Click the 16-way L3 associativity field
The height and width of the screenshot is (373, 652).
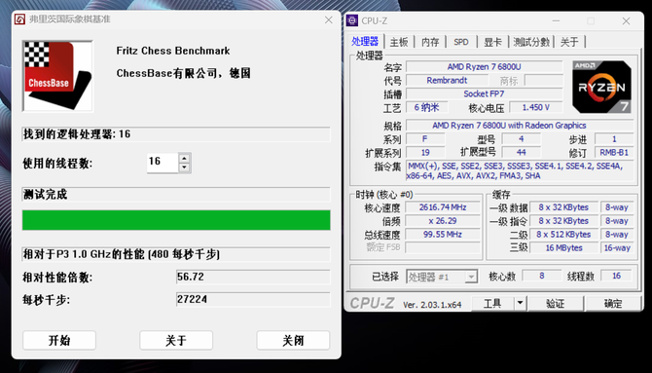[x=617, y=247]
